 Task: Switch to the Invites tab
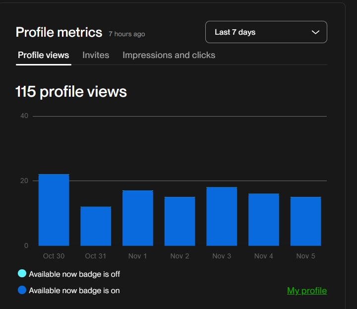pos(96,56)
